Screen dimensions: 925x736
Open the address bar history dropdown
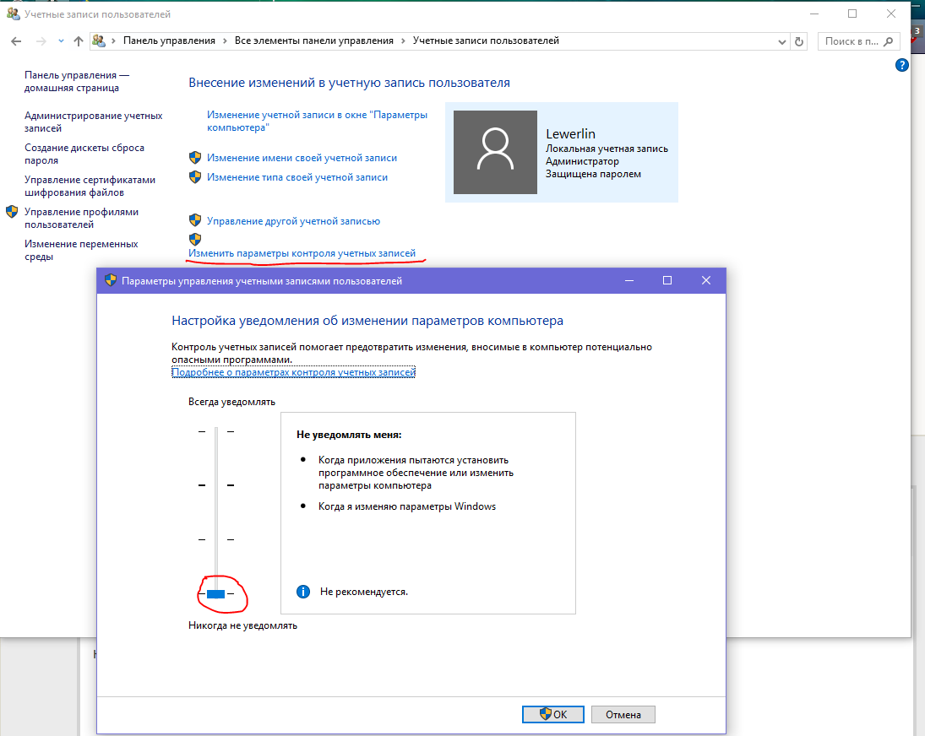(x=781, y=42)
